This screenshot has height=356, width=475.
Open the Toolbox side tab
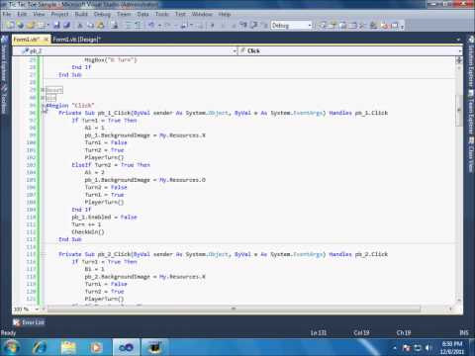point(4,100)
